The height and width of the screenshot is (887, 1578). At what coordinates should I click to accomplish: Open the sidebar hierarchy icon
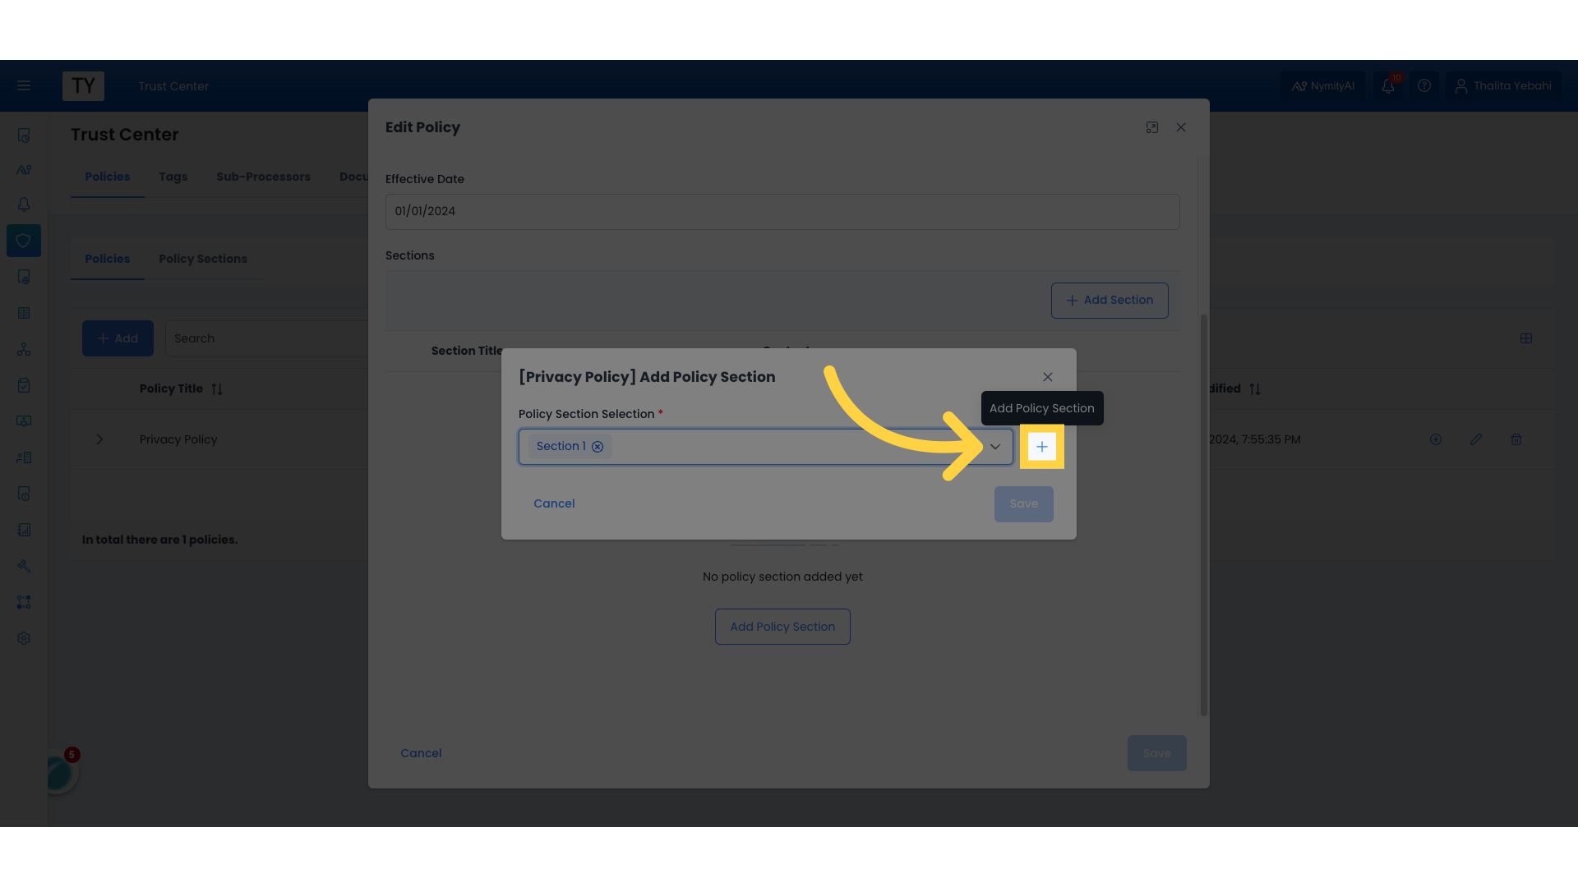pyautogui.click(x=24, y=349)
